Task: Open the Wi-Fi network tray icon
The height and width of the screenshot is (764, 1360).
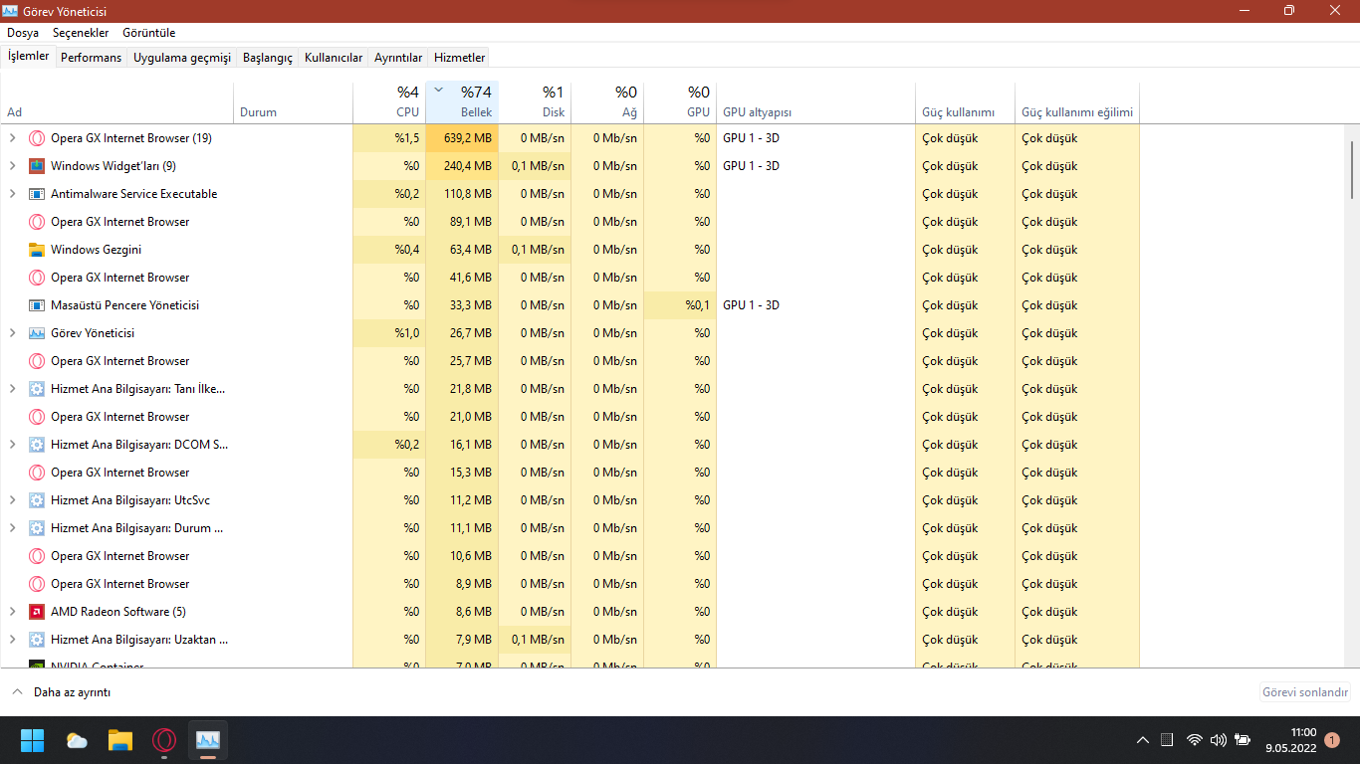Action: click(x=1195, y=740)
